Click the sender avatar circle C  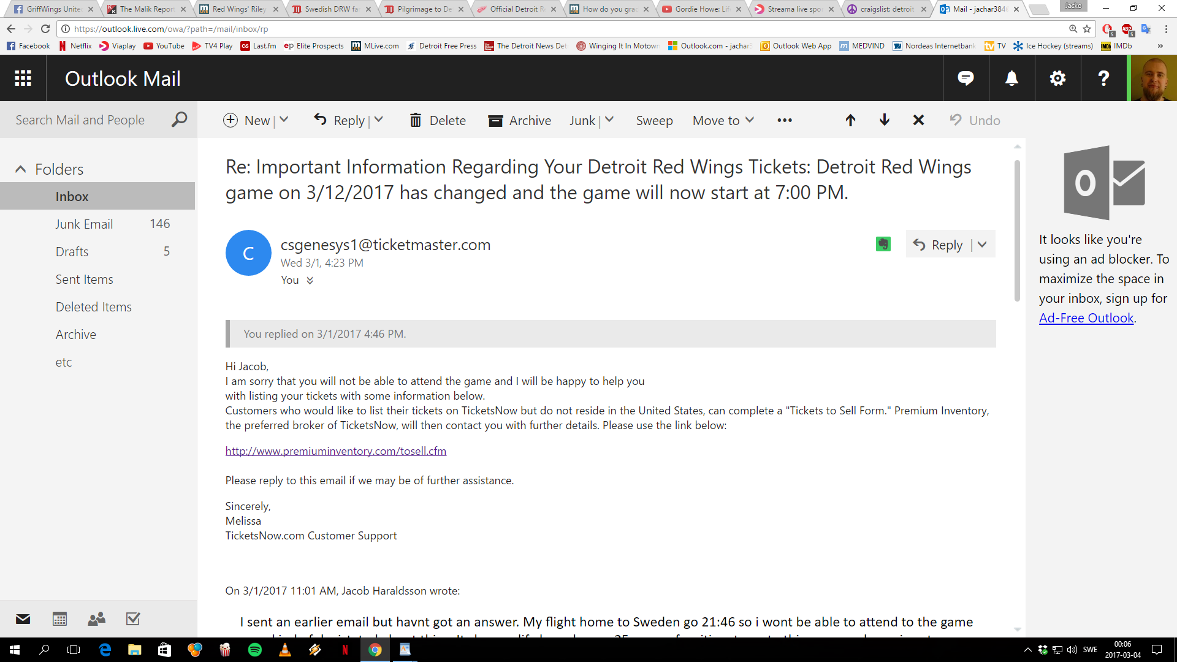click(x=248, y=253)
